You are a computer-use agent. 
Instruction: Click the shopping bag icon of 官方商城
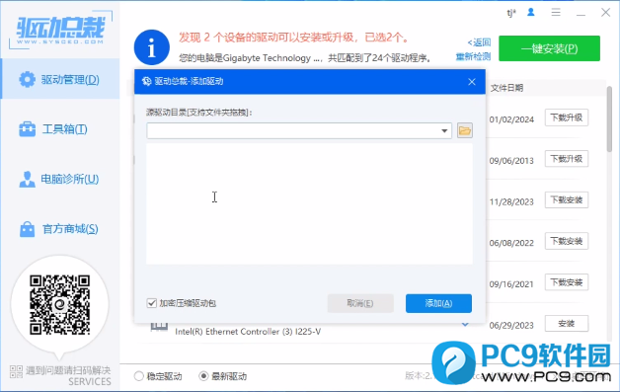(x=27, y=229)
